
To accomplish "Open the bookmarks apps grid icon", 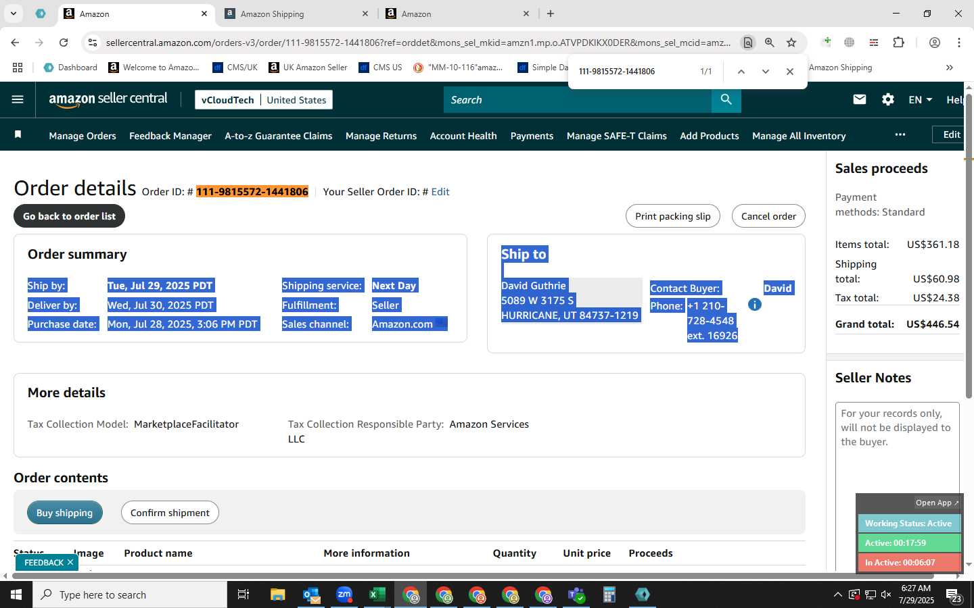I will pos(18,68).
